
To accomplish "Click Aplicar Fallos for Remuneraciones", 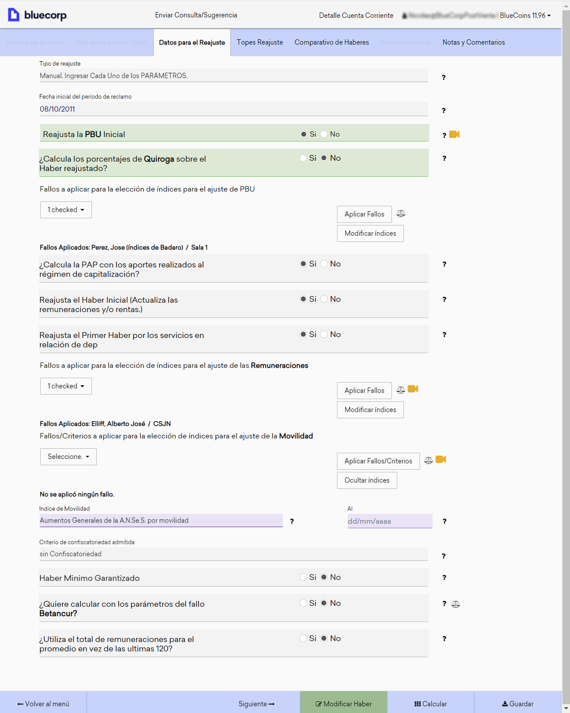I will click(364, 391).
